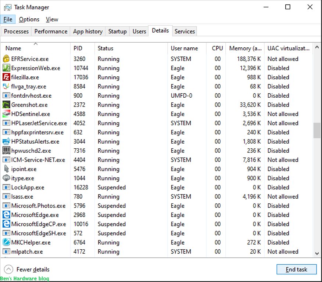Go to the Startup tab
Viewport: 322px width, 282px height.
(118, 31)
